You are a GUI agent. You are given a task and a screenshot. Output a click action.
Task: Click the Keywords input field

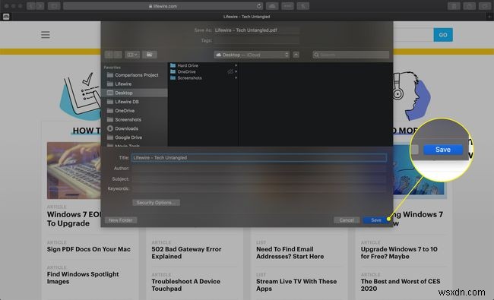259,188
